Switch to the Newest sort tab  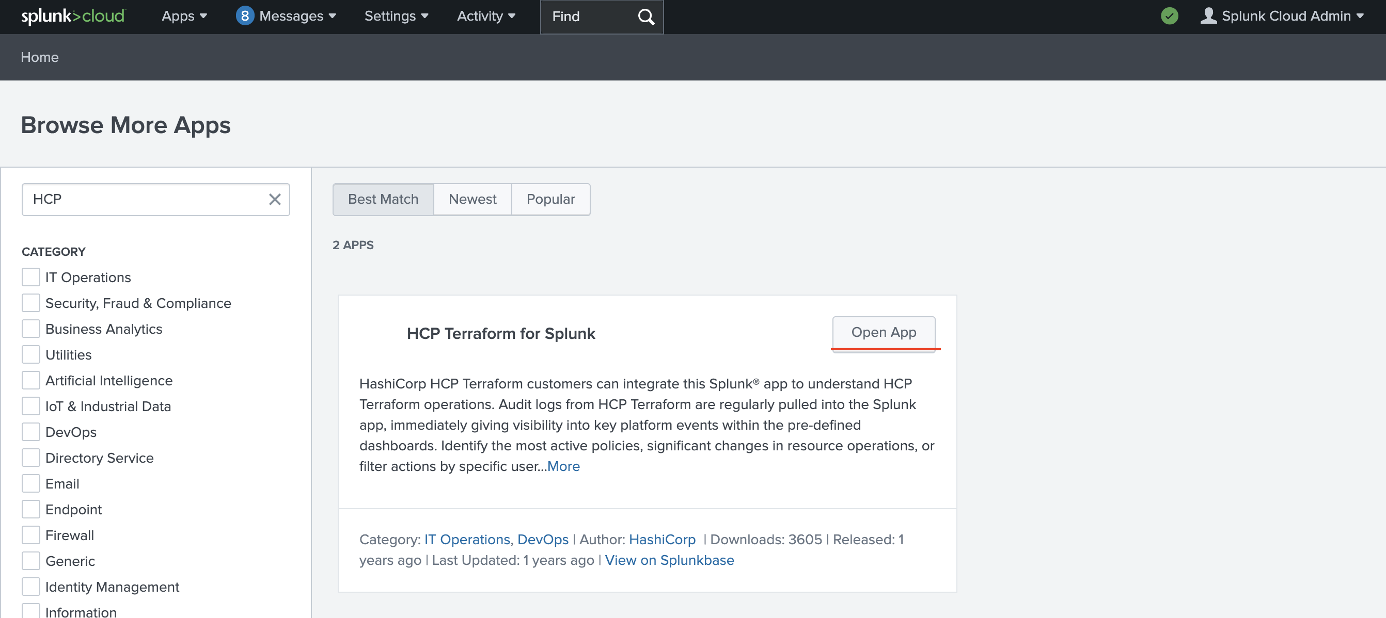[472, 199]
